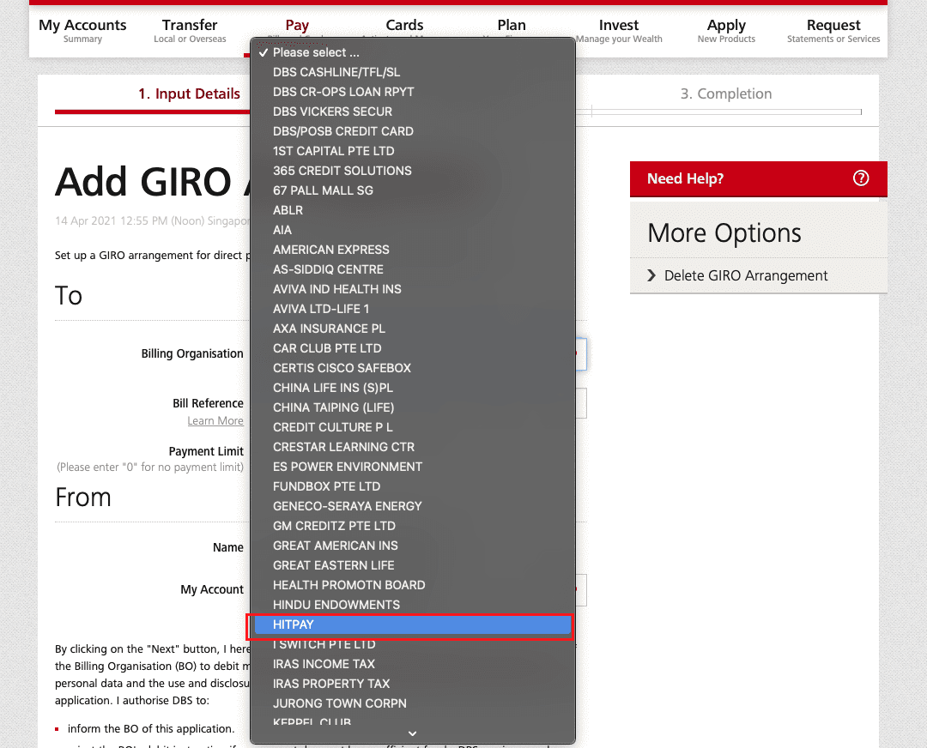Select AVIVA IND HEALTH INS
The width and height of the screenshot is (927, 748).
click(413, 289)
